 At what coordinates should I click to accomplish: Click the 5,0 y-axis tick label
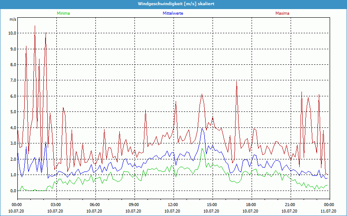pos(13,112)
